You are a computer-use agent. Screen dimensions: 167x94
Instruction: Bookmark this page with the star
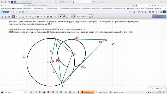pyautogui.click(x=136, y=5)
